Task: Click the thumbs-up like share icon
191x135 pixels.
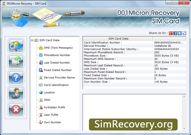Action: (x=184, y=33)
